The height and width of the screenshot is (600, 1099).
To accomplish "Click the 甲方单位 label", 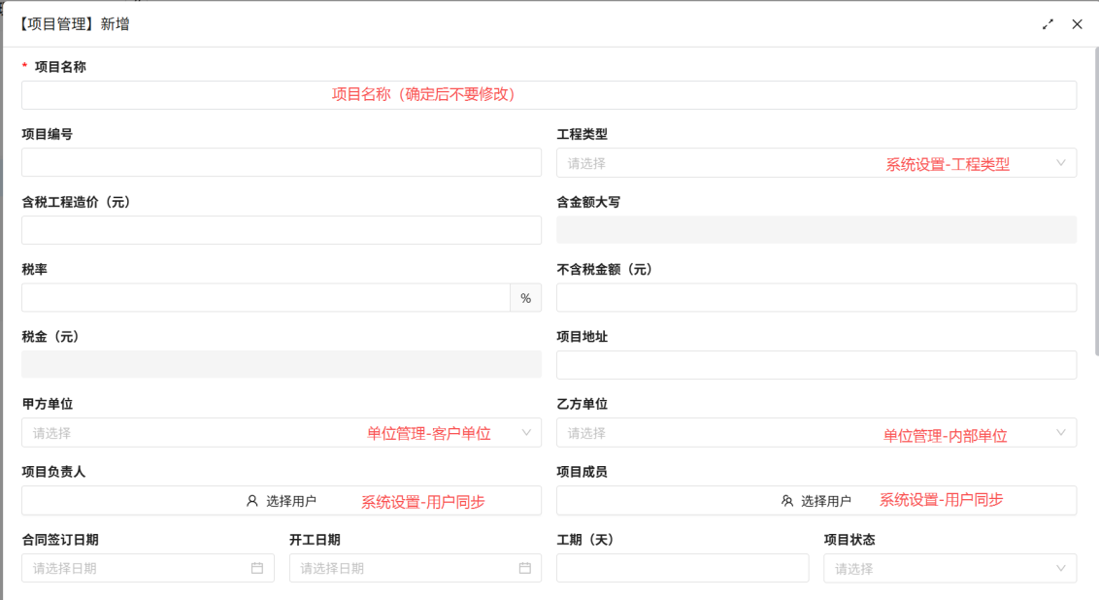I will coord(47,404).
